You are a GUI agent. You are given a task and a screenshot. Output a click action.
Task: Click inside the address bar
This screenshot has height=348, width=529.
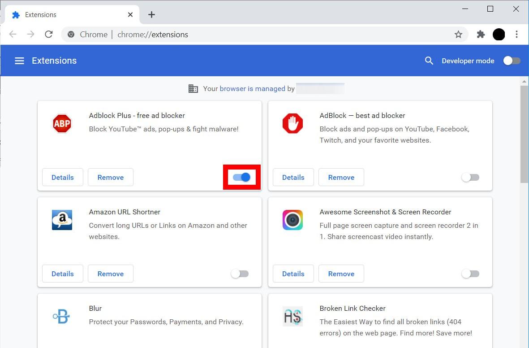pyautogui.click(x=224, y=34)
